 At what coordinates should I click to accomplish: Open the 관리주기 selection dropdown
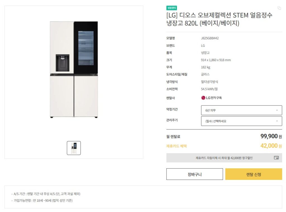pos(241,121)
